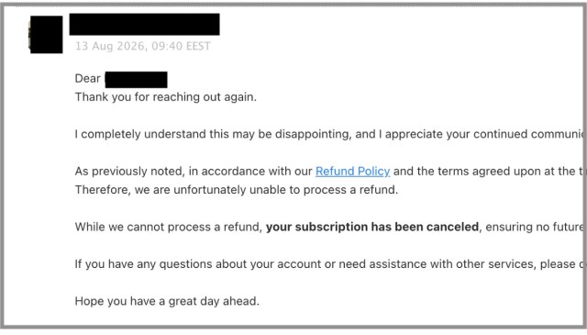Viewport: 587px width, 335px height.
Task: Click the Thank you for reaching out line
Action: pyautogui.click(x=166, y=97)
